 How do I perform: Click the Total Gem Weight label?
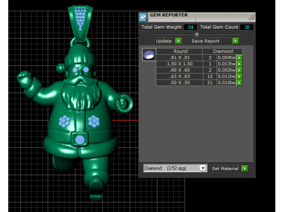(162, 27)
